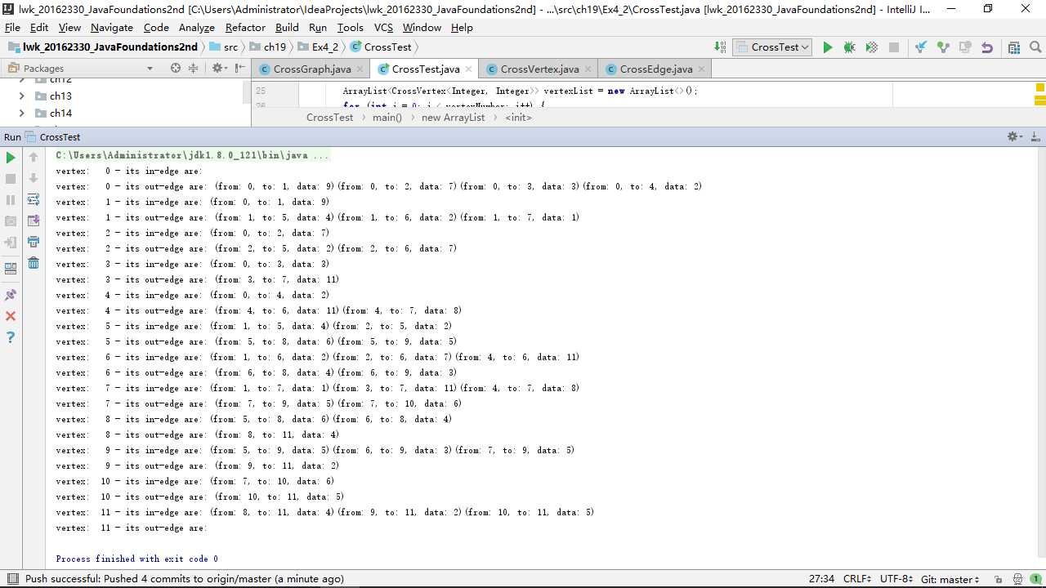Viewport: 1046px width, 588px height.
Task: Open the Build menu
Action: [287, 27]
